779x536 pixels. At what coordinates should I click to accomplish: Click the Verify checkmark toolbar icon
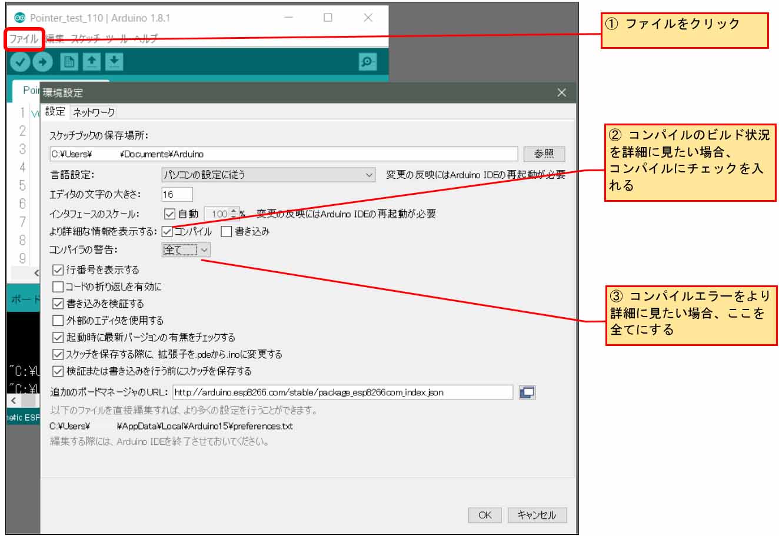tap(19, 61)
